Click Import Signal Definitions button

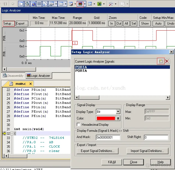click(x=147, y=151)
